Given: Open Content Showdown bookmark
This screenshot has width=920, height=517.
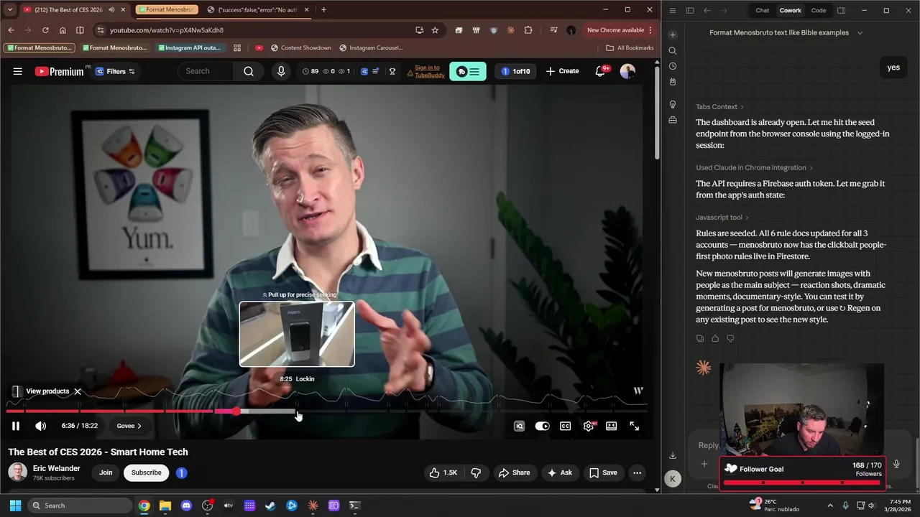Looking at the screenshot, I should 300,48.
